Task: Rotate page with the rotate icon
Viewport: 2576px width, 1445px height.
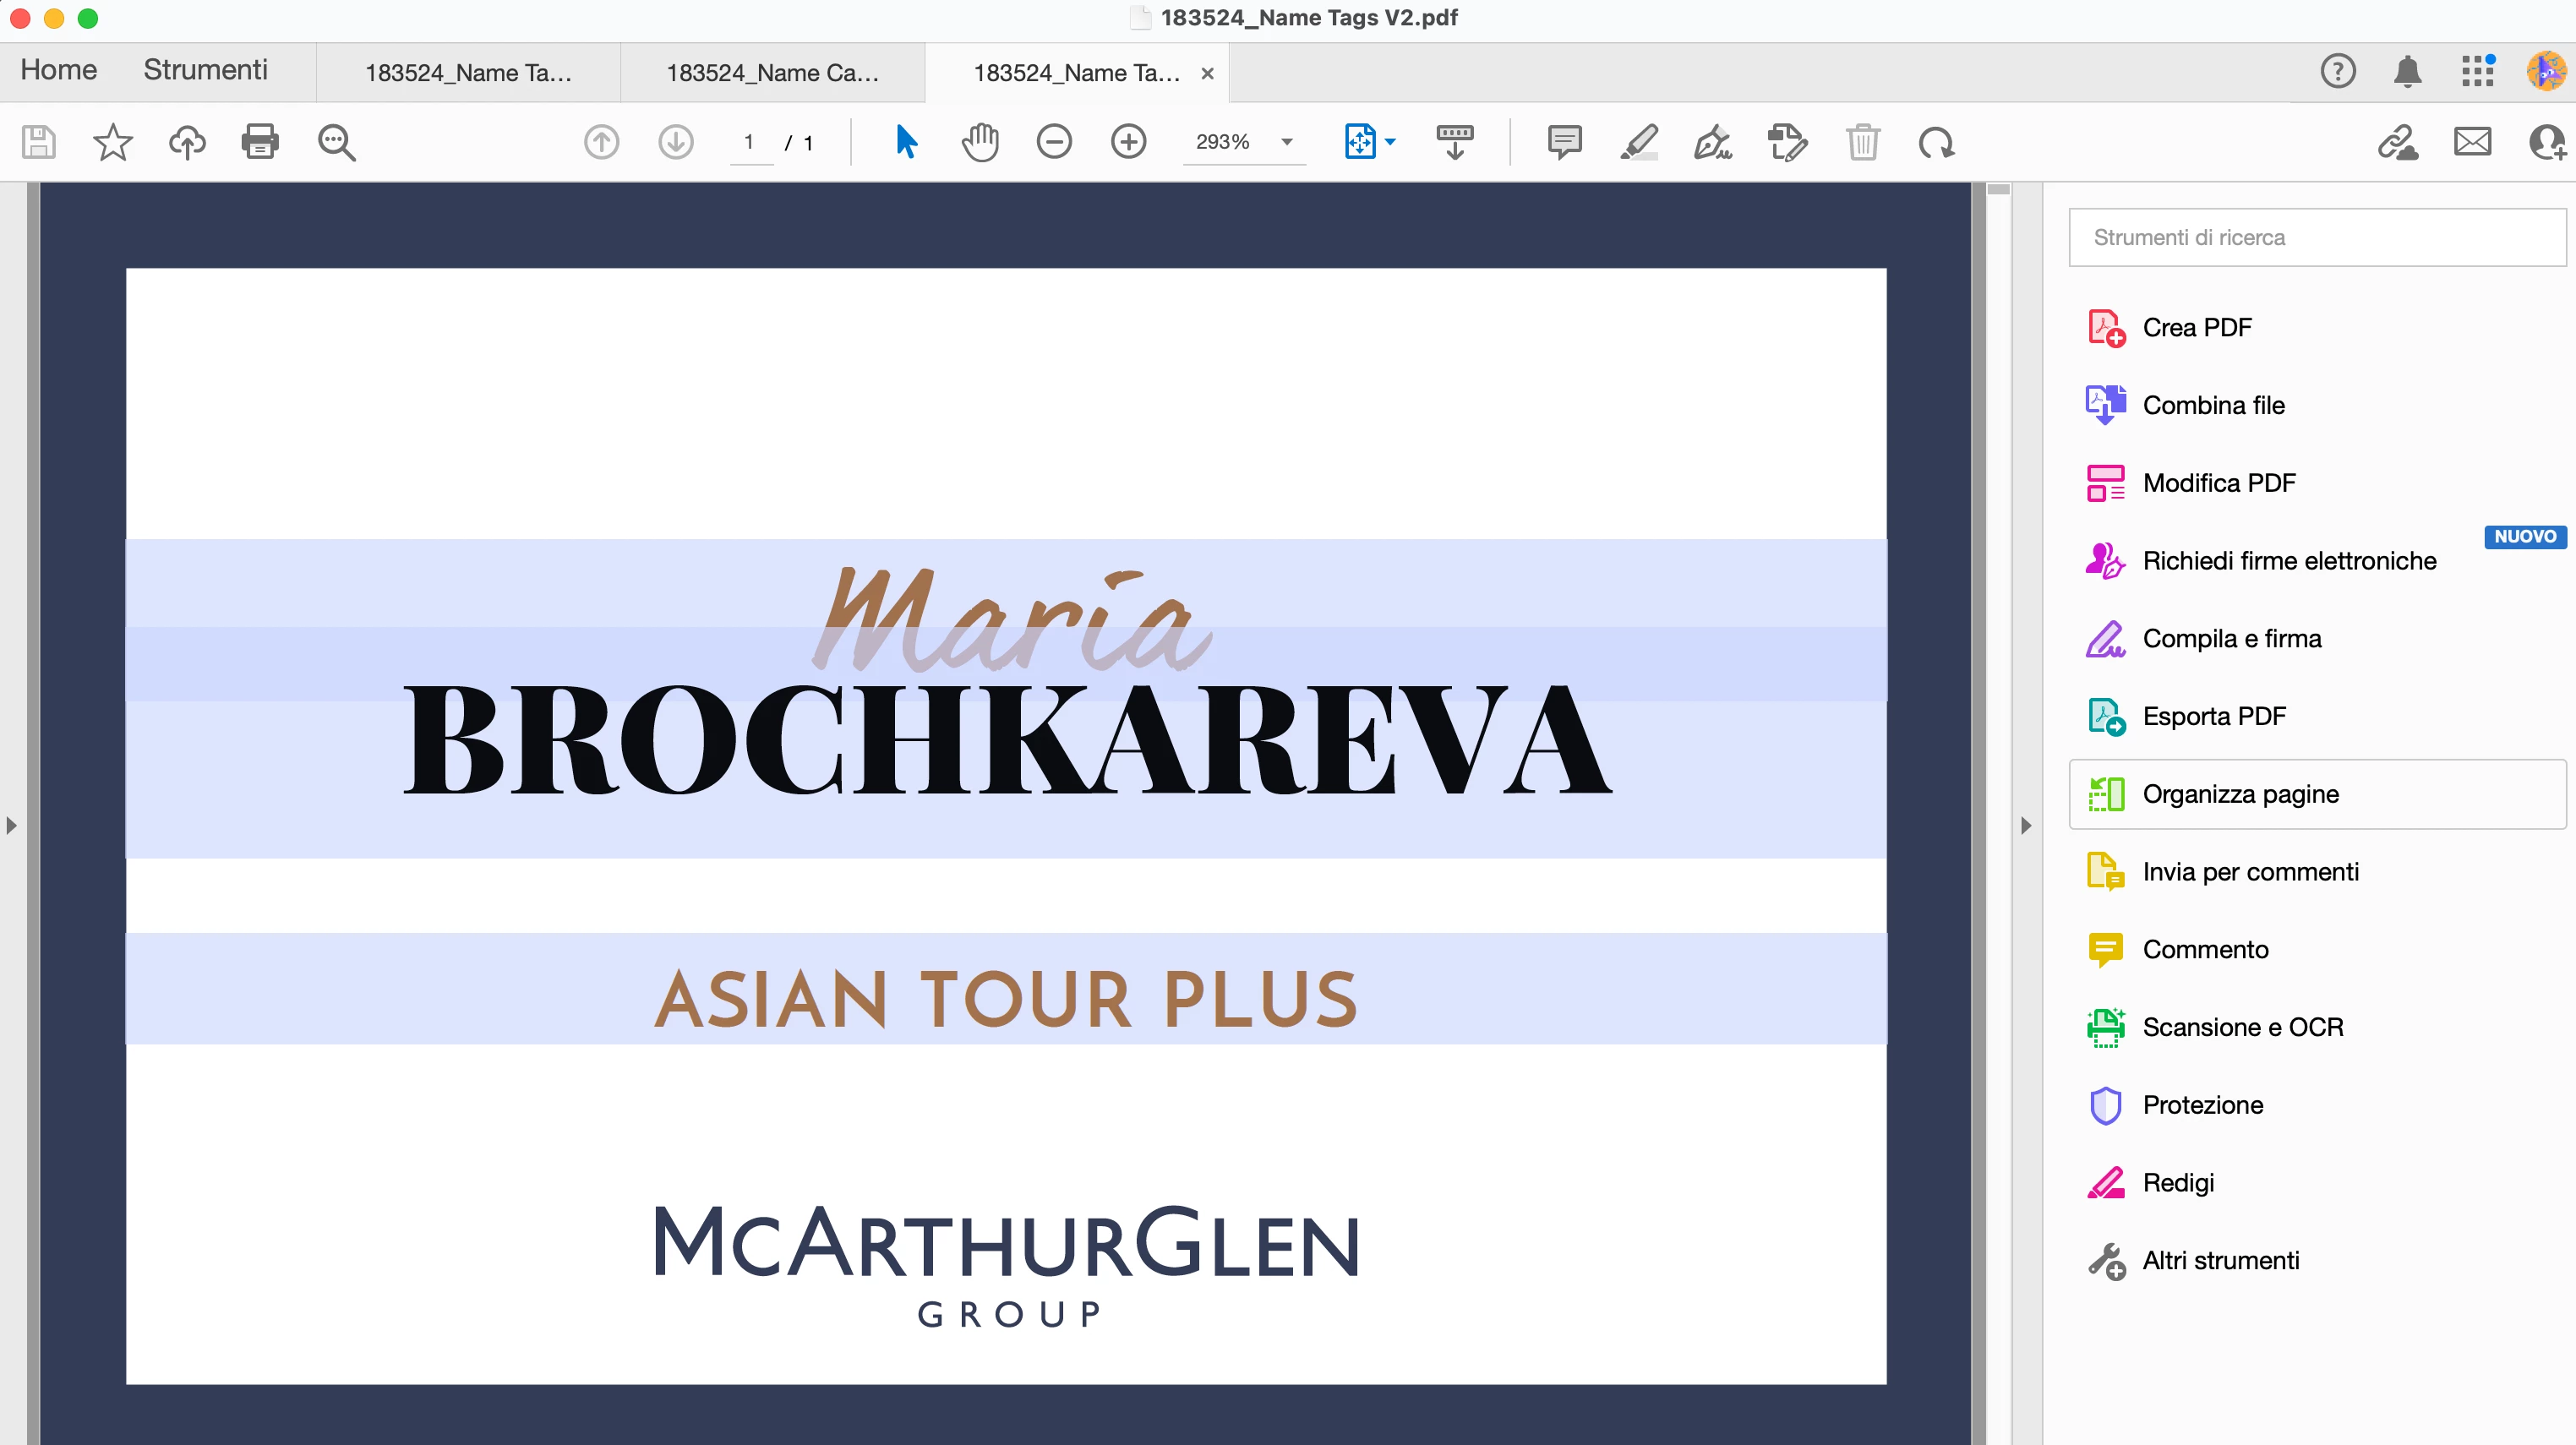Action: pyautogui.click(x=1936, y=142)
